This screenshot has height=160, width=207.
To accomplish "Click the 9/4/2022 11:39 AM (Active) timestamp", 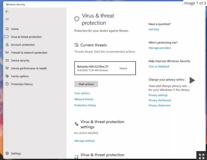I will coord(92,70).
